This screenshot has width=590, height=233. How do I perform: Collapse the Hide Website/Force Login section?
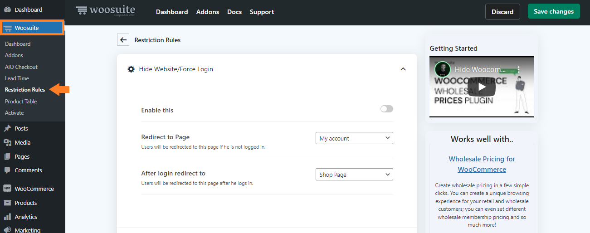point(403,69)
